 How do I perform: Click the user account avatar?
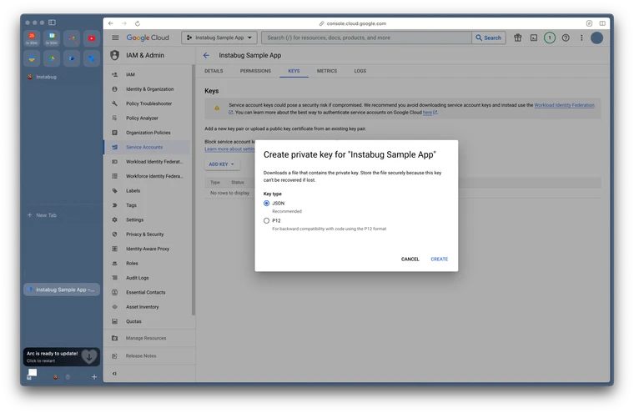(x=596, y=38)
